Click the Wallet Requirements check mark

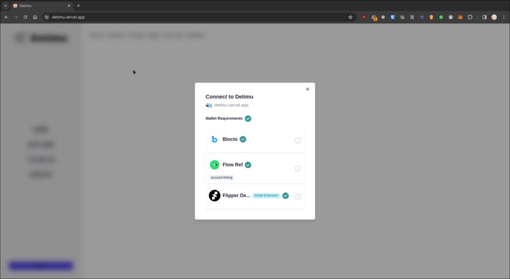pyautogui.click(x=248, y=119)
